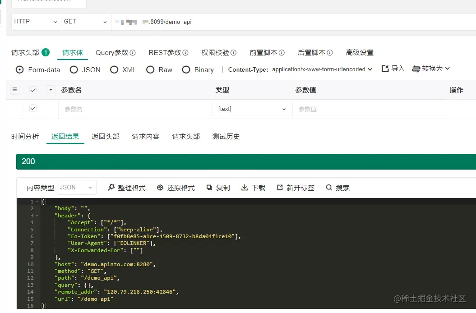Open the HTTP protocol dropdown
Viewport: 476px width, 313px height.
click(36, 22)
